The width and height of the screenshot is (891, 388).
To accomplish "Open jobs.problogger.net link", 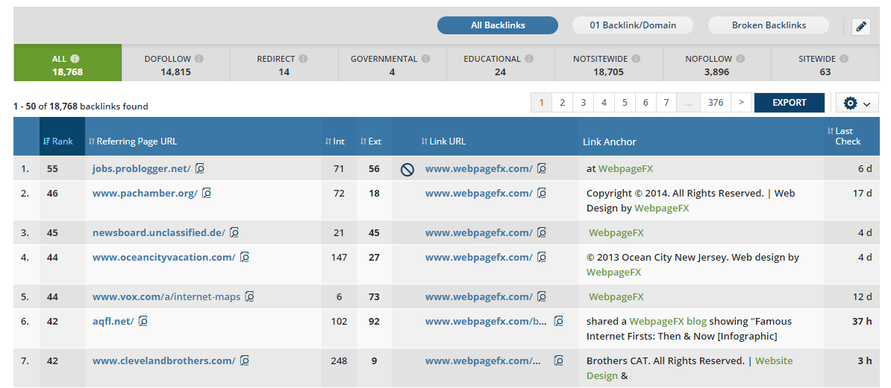I will pyautogui.click(x=142, y=168).
